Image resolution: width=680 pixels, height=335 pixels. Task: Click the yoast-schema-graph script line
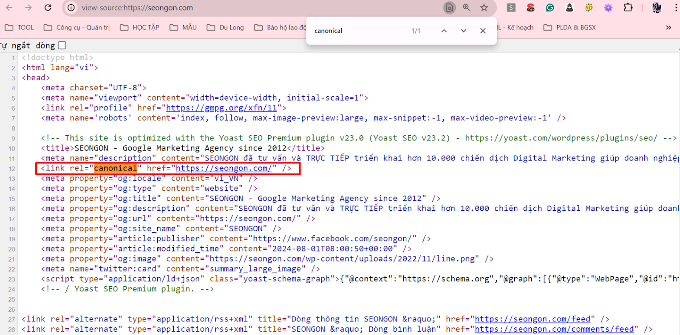(x=360, y=279)
